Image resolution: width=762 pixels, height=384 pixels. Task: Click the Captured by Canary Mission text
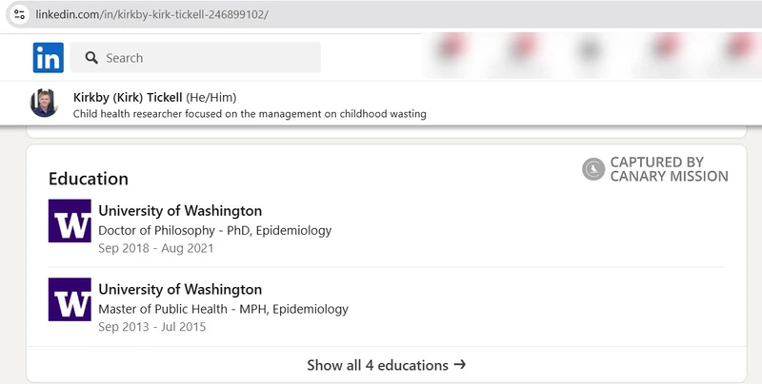[670, 169]
